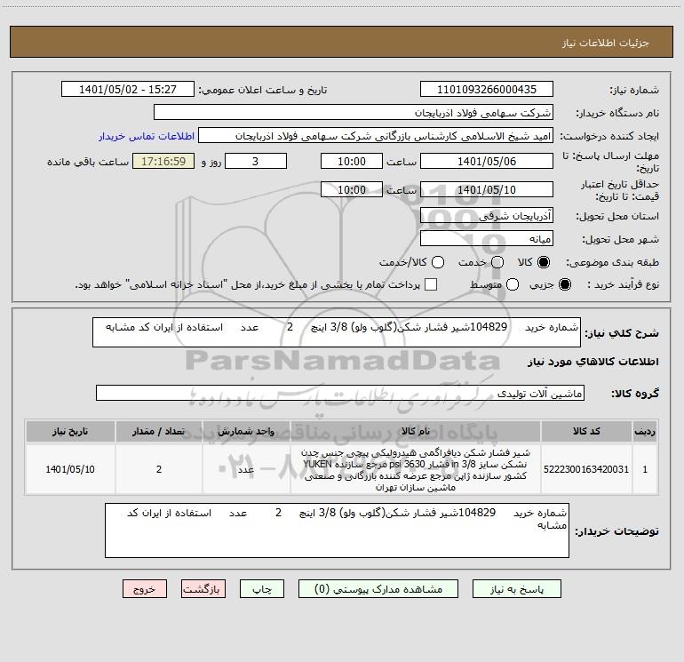Click the need date cell 1401/05/10 in table

click(70, 469)
